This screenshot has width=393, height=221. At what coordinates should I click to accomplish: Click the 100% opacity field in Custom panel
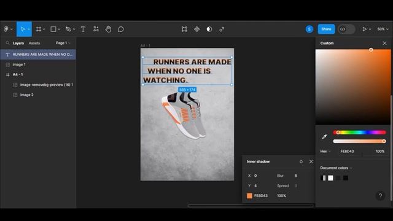tap(380, 152)
